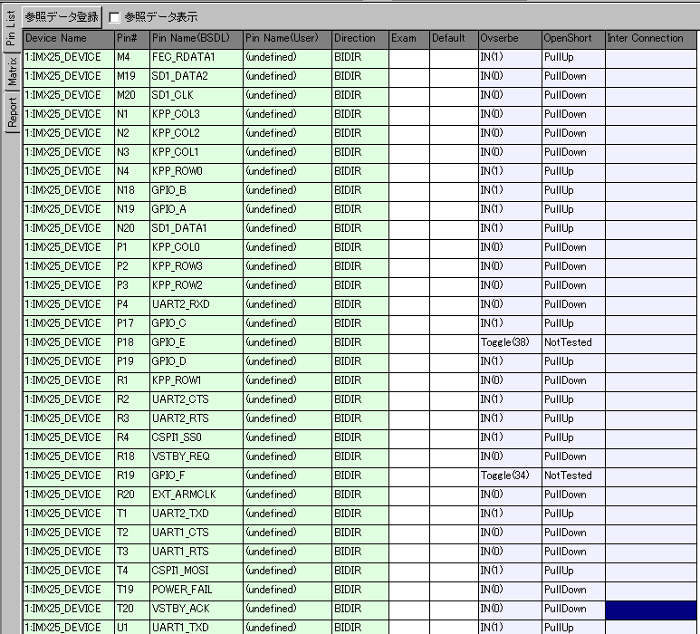
Task: Click the Default cell for KPP_COL3
Action: click(453, 114)
